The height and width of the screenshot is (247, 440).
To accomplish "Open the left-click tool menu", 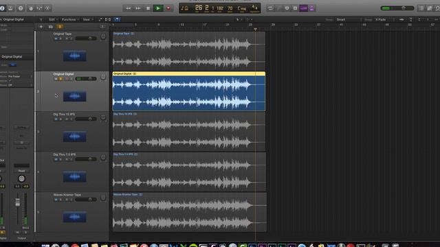I will click(x=239, y=20).
